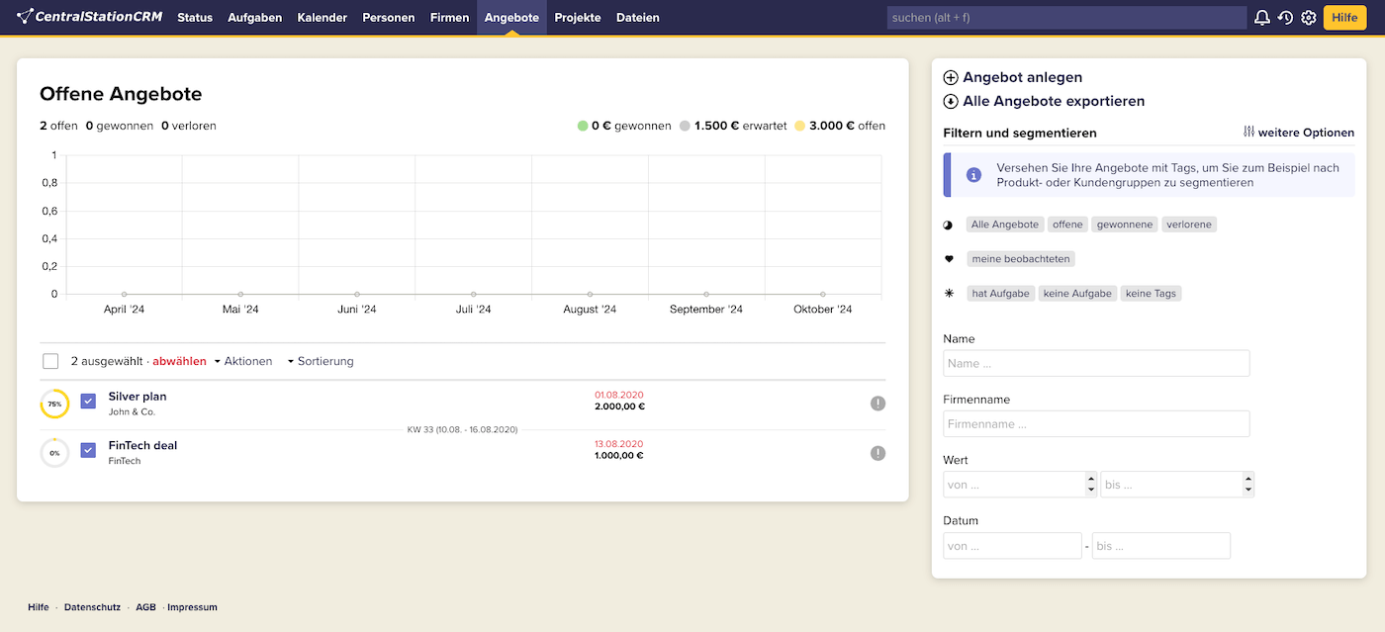1385x632 pixels.
Task: Toggle the select-all checkbox above the list
Action: point(50,361)
